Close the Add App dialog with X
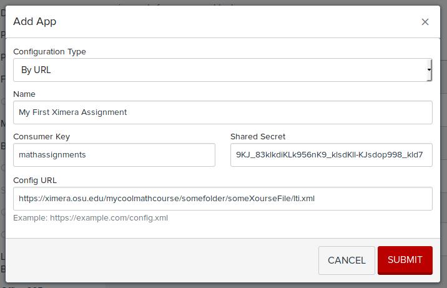 pyautogui.click(x=425, y=22)
